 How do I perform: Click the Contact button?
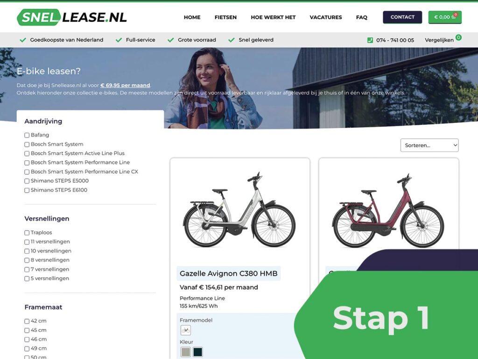[x=402, y=17]
